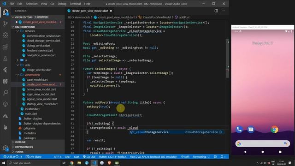Open locator.dart file
295x166 pixels.
pos(32,109)
